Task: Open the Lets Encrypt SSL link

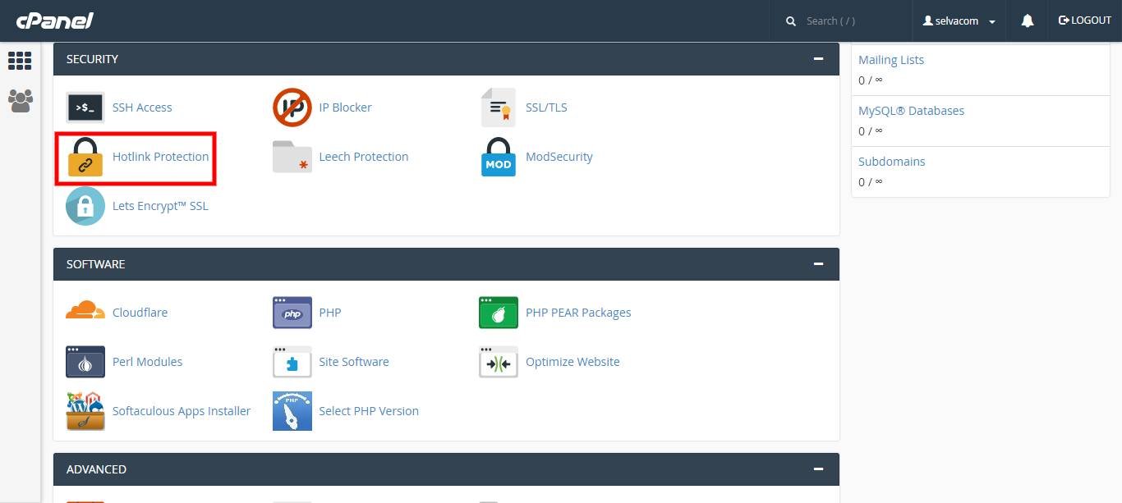Action: [x=160, y=206]
